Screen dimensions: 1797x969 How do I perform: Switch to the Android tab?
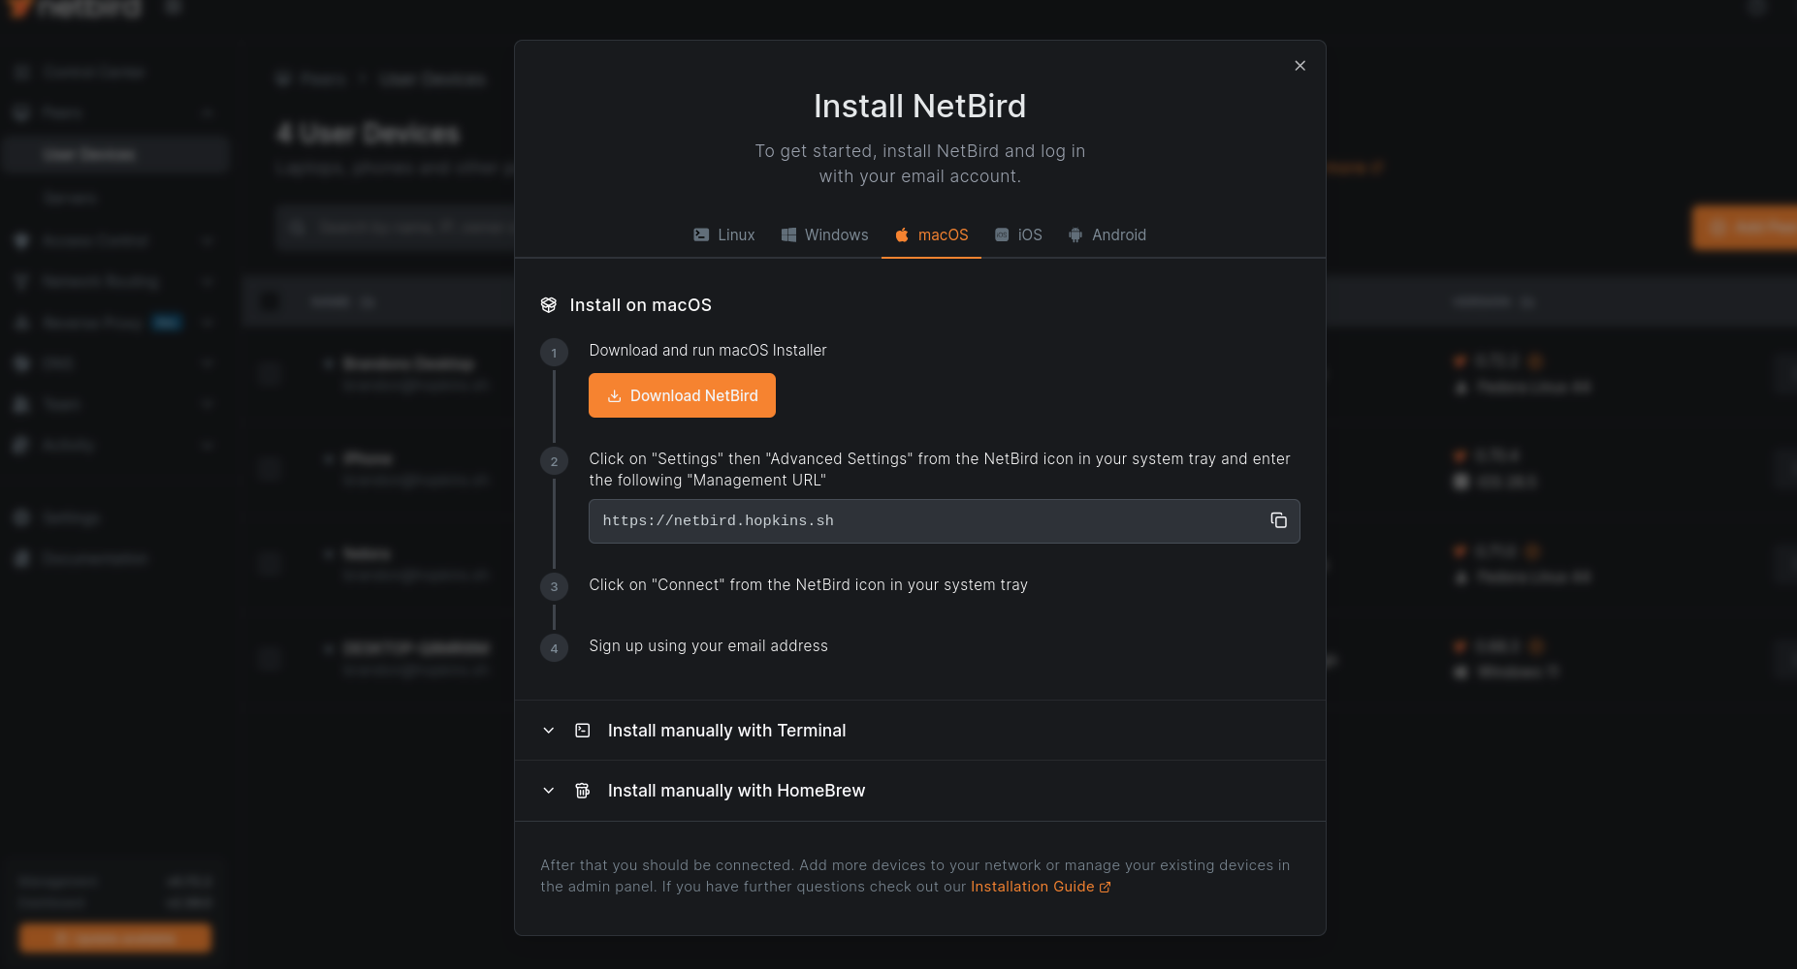pyautogui.click(x=1107, y=234)
